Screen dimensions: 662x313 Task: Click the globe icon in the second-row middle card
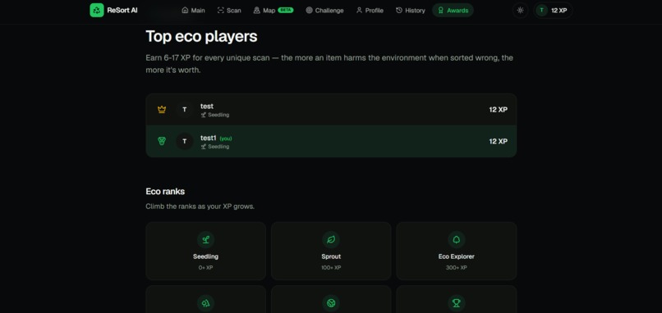(331, 303)
